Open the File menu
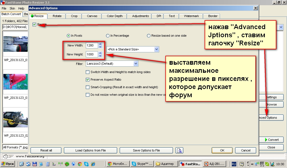 coord(4,8)
